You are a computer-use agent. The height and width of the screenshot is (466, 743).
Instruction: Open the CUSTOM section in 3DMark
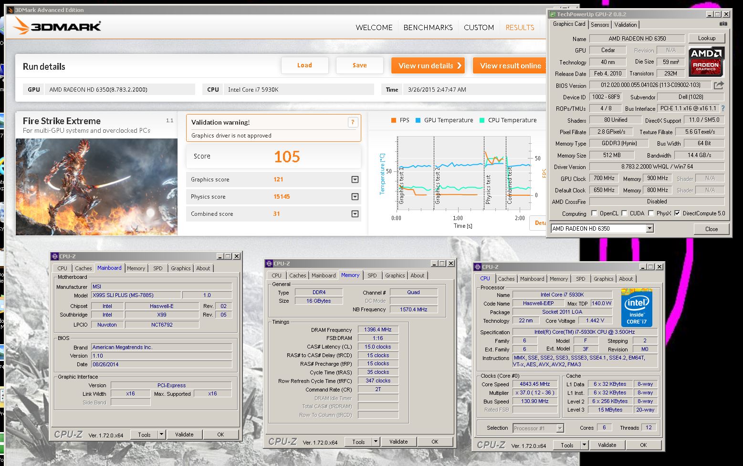tap(479, 28)
